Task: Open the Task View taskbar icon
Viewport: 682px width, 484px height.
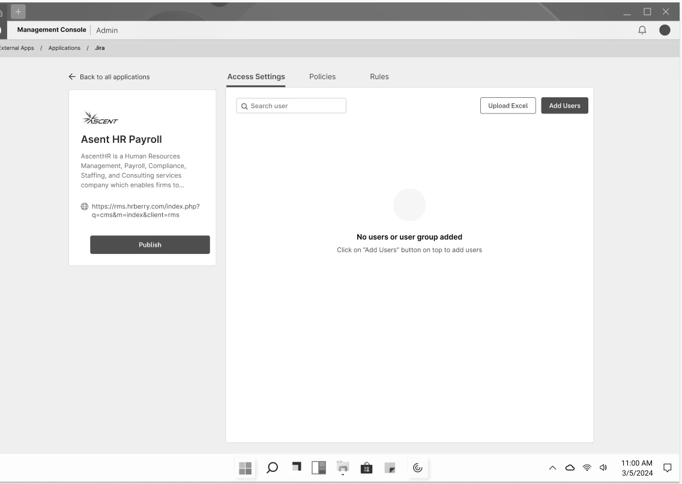Action: coord(297,467)
